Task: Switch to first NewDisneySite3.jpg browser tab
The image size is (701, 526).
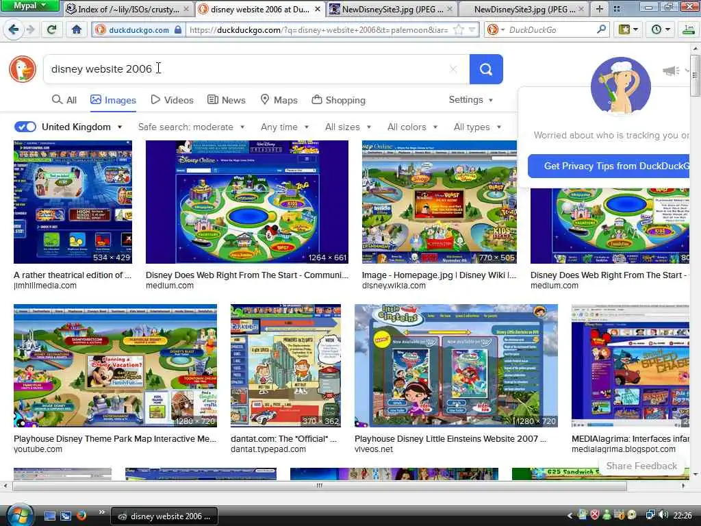Action: [x=391, y=9]
